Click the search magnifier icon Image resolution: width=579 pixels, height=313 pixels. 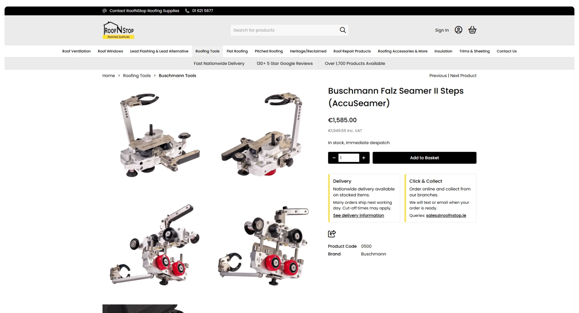343,30
